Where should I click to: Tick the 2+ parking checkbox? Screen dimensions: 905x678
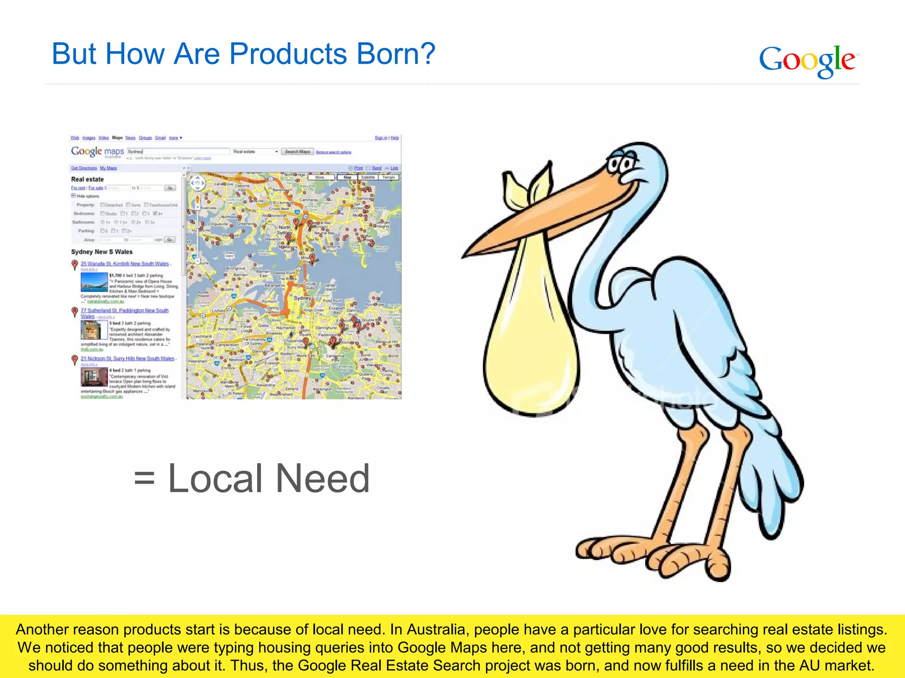124,231
